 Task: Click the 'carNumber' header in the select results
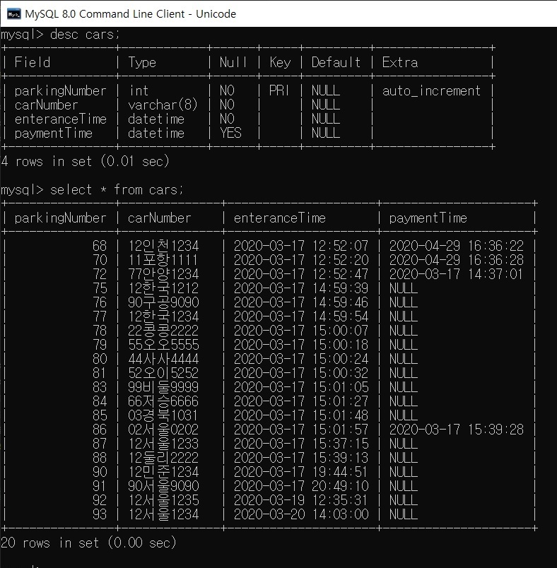(159, 218)
